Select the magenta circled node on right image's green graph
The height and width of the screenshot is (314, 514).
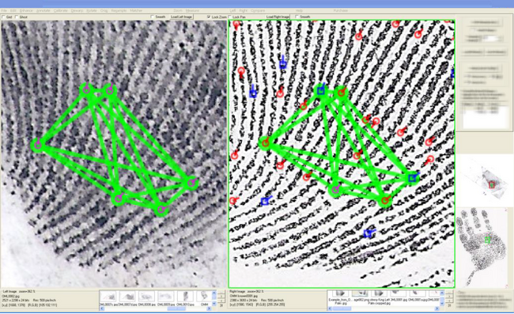coord(335,190)
